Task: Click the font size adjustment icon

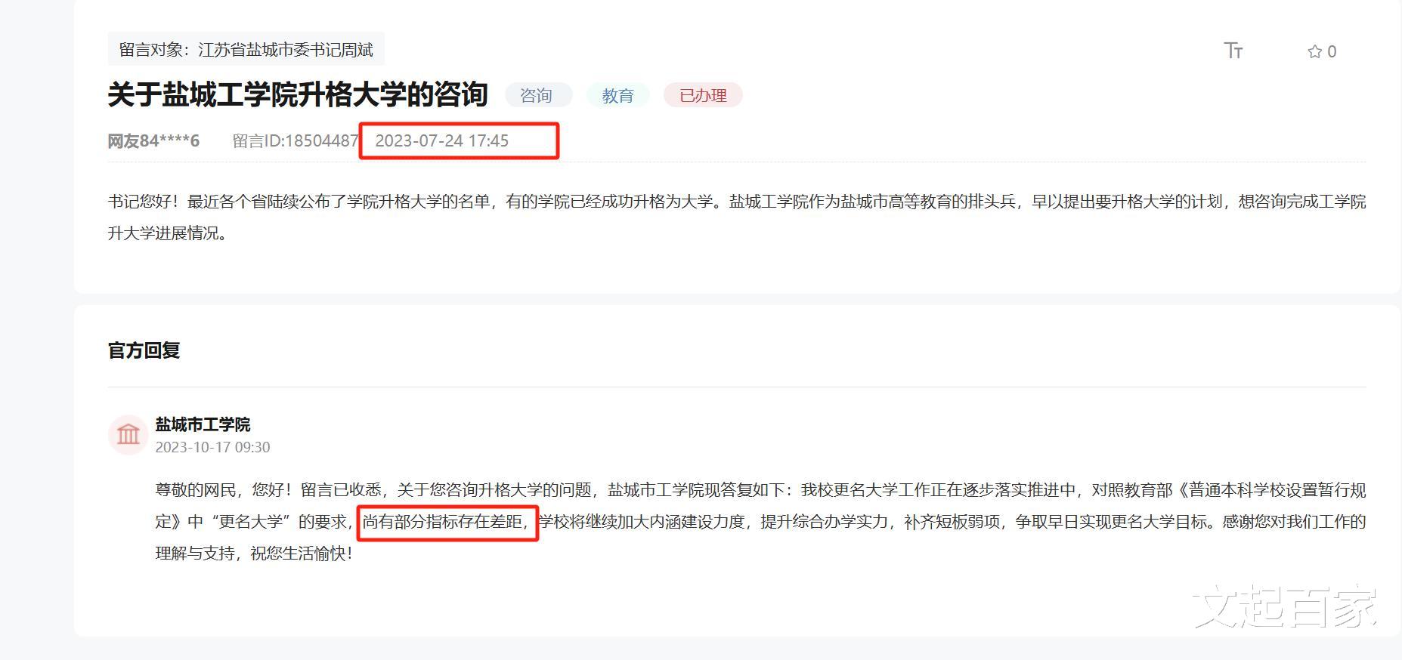Action: pyautogui.click(x=1233, y=51)
